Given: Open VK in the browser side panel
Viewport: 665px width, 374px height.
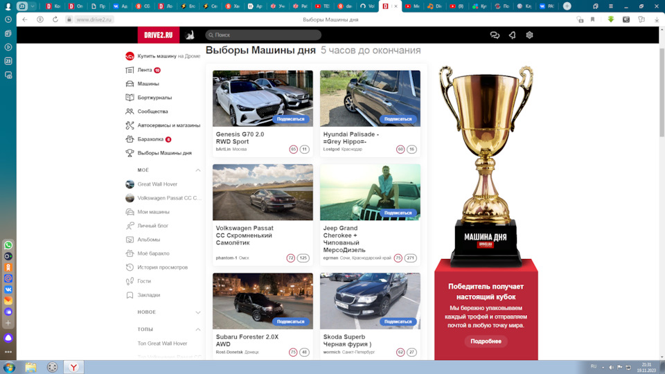Looking at the screenshot, I should pyautogui.click(x=8, y=290).
